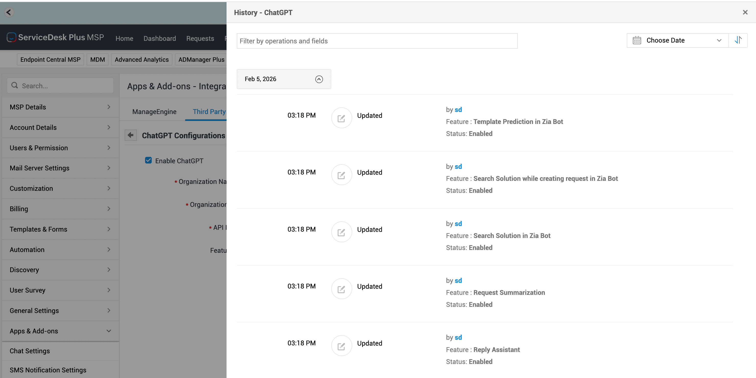Click the top-left back chevron icon
Image resolution: width=756 pixels, height=378 pixels.
[x=9, y=12]
